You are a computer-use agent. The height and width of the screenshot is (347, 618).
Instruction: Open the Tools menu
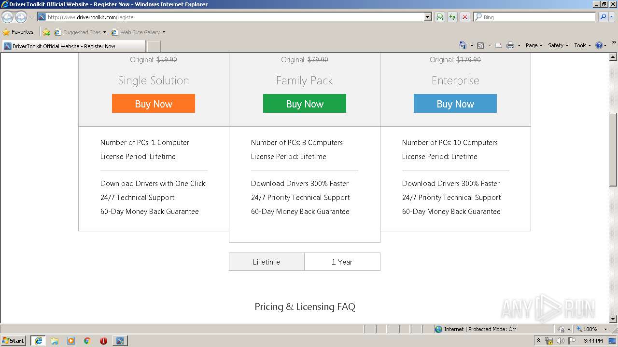pyautogui.click(x=582, y=45)
